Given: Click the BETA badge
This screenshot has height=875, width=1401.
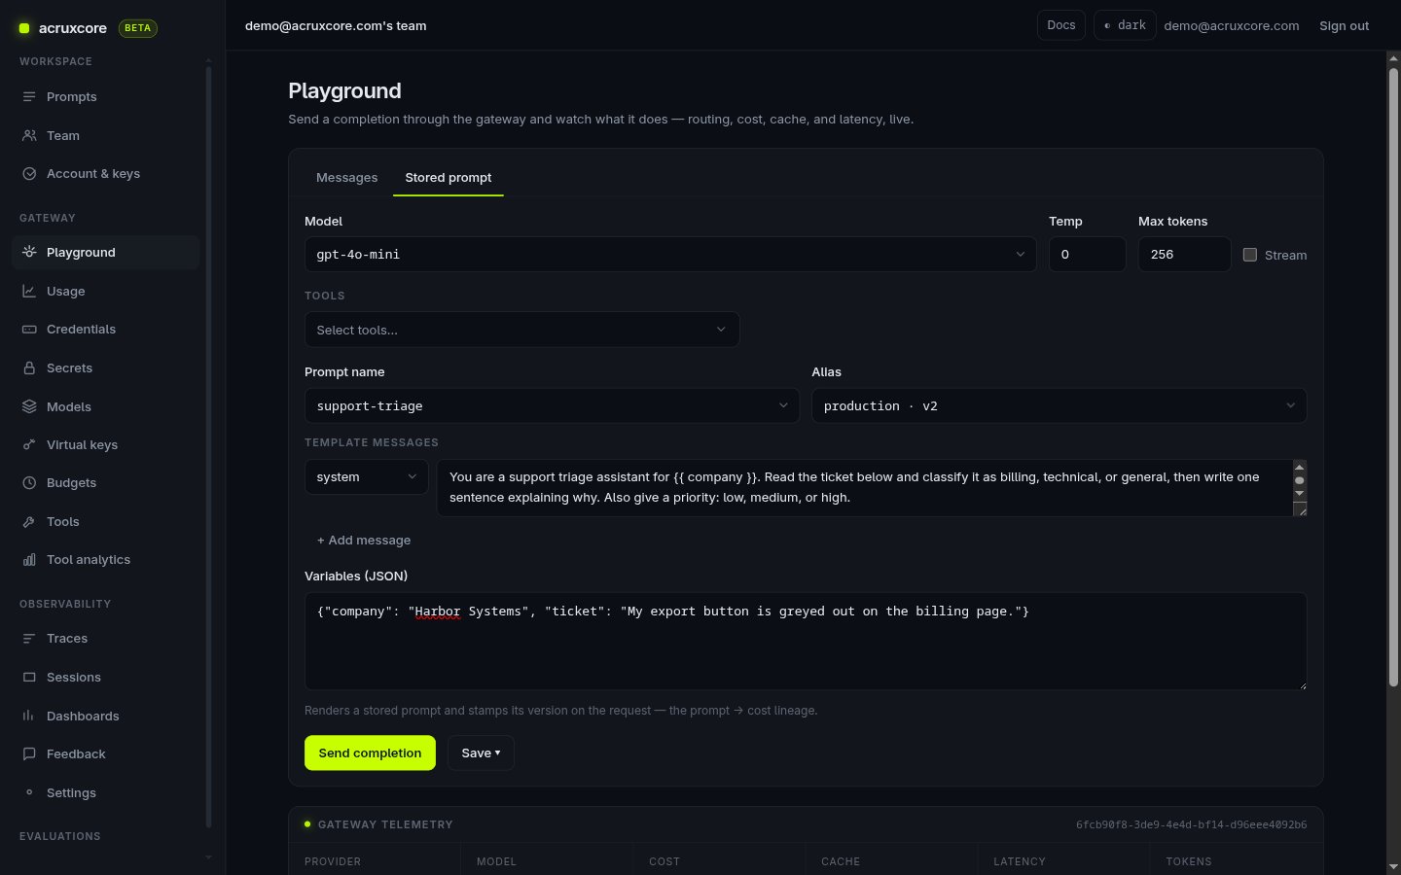Looking at the screenshot, I should pos(138,28).
